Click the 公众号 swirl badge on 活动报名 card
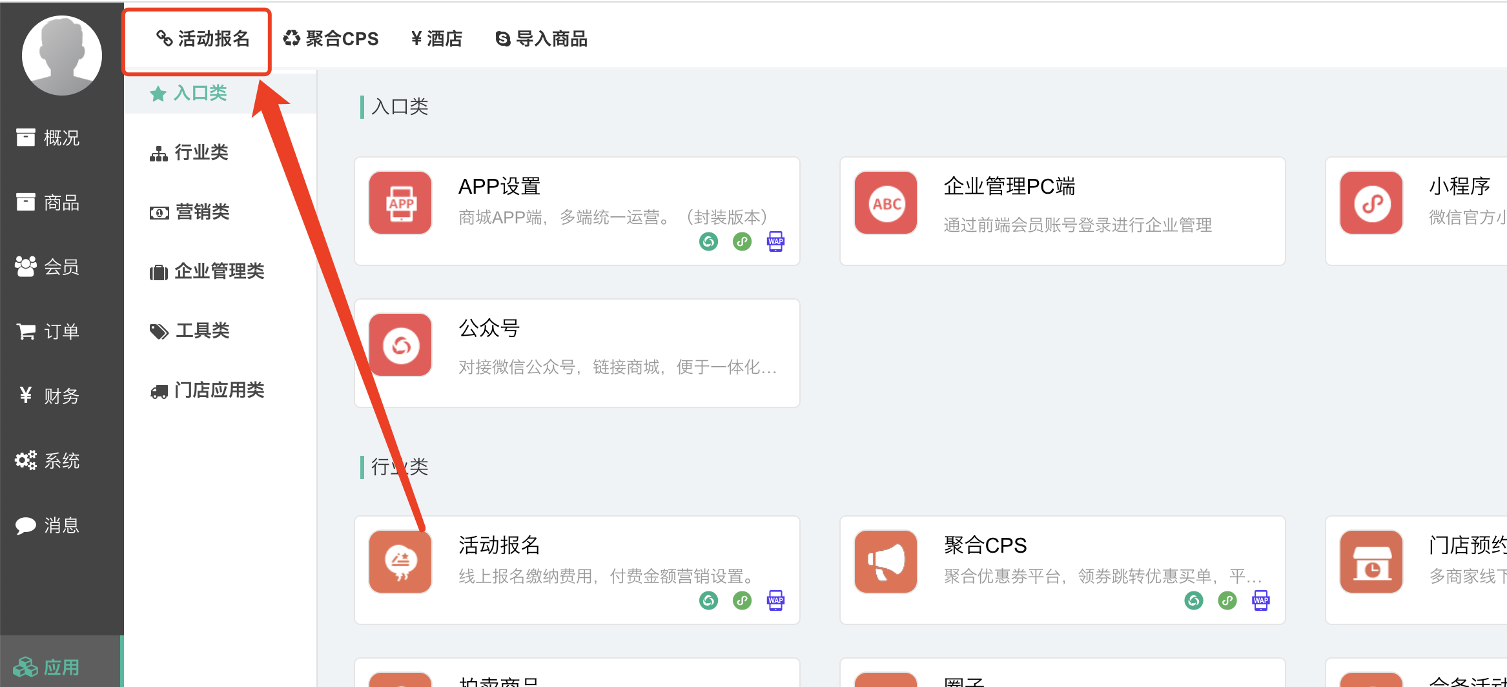The height and width of the screenshot is (687, 1507). (708, 600)
